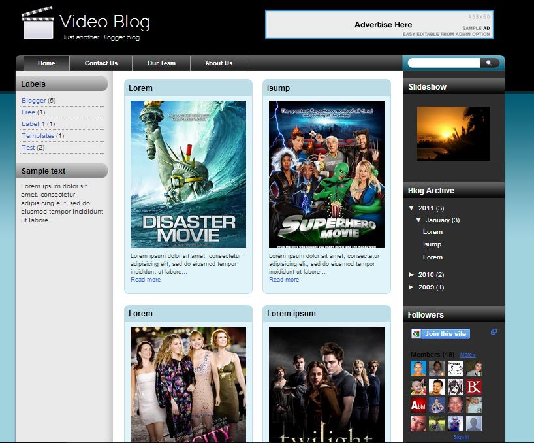Click the sunset slideshow image
The width and height of the screenshot is (534, 443).
454,133
